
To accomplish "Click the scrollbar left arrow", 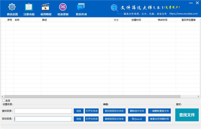I will pos(2,96).
